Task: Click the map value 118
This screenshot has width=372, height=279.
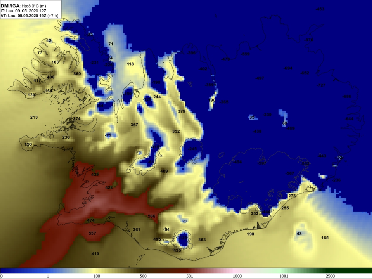Action: tap(130, 64)
